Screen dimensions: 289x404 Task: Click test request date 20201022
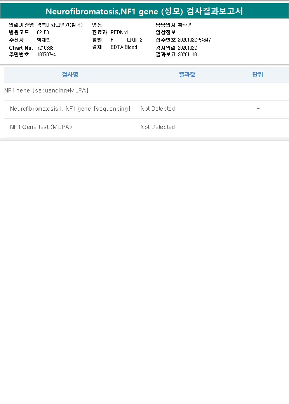pyautogui.click(x=187, y=48)
